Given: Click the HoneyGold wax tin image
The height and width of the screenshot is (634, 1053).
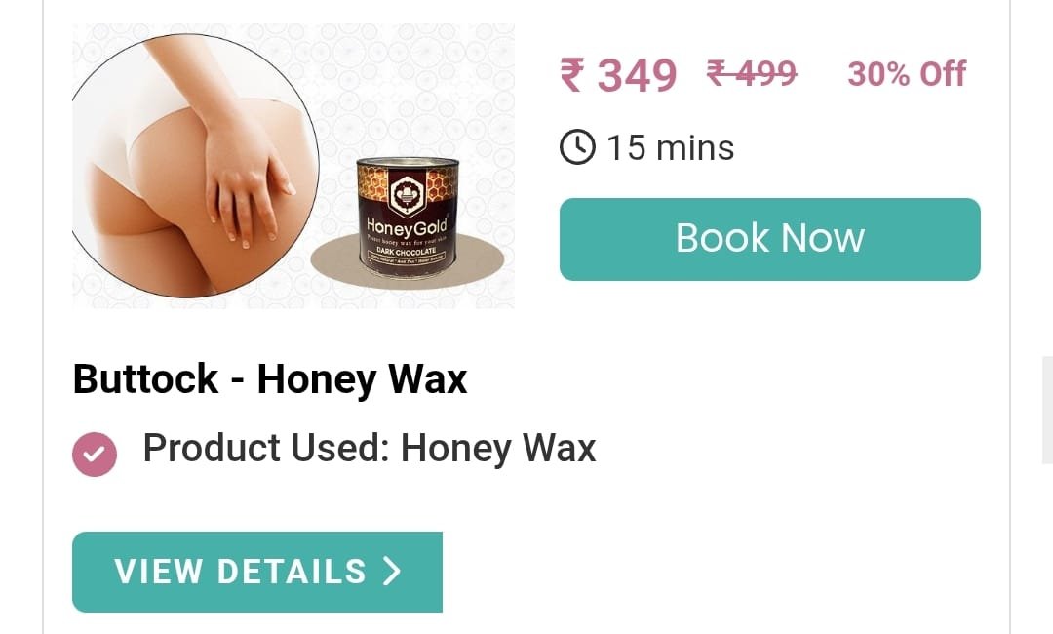Looking at the screenshot, I should (x=407, y=215).
